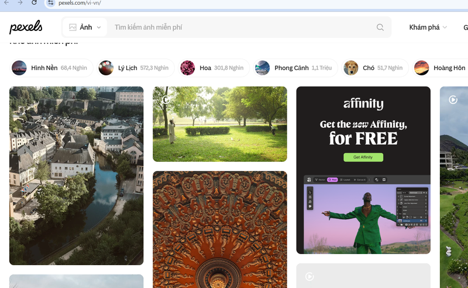Click the 572,3 Nghìn count text
Viewport: 468px width, 288px height.
click(154, 68)
